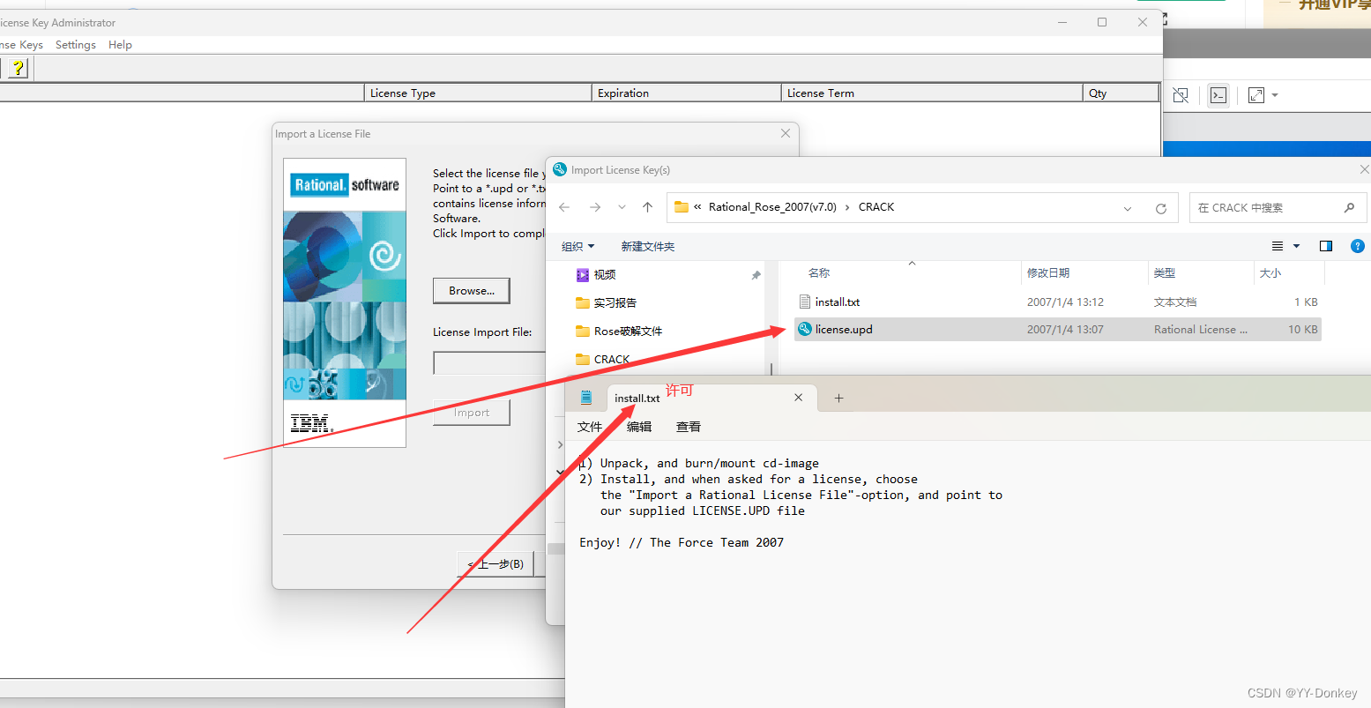The width and height of the screenshot is (1371, 708).
Task: Click the License Import File text field
Action: (490, 363)
